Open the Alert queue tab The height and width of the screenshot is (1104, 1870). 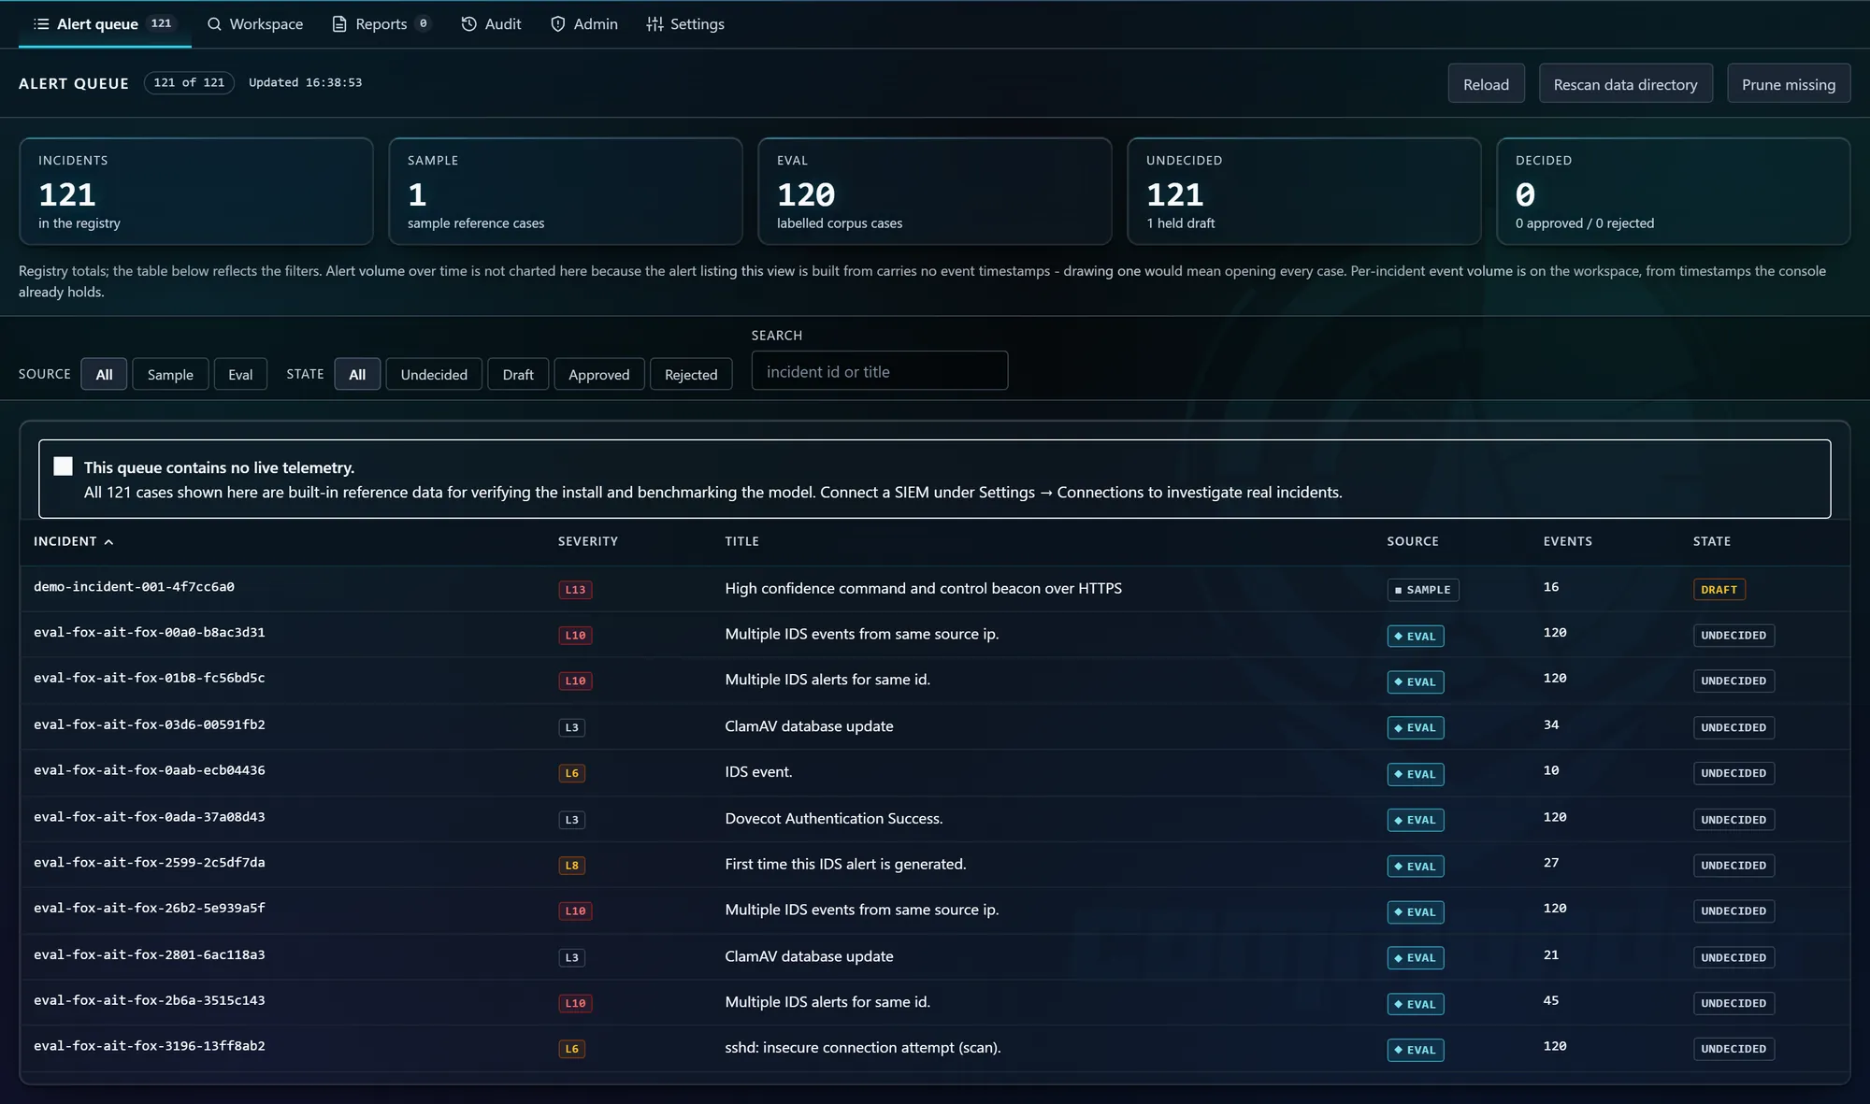(104, 24)
